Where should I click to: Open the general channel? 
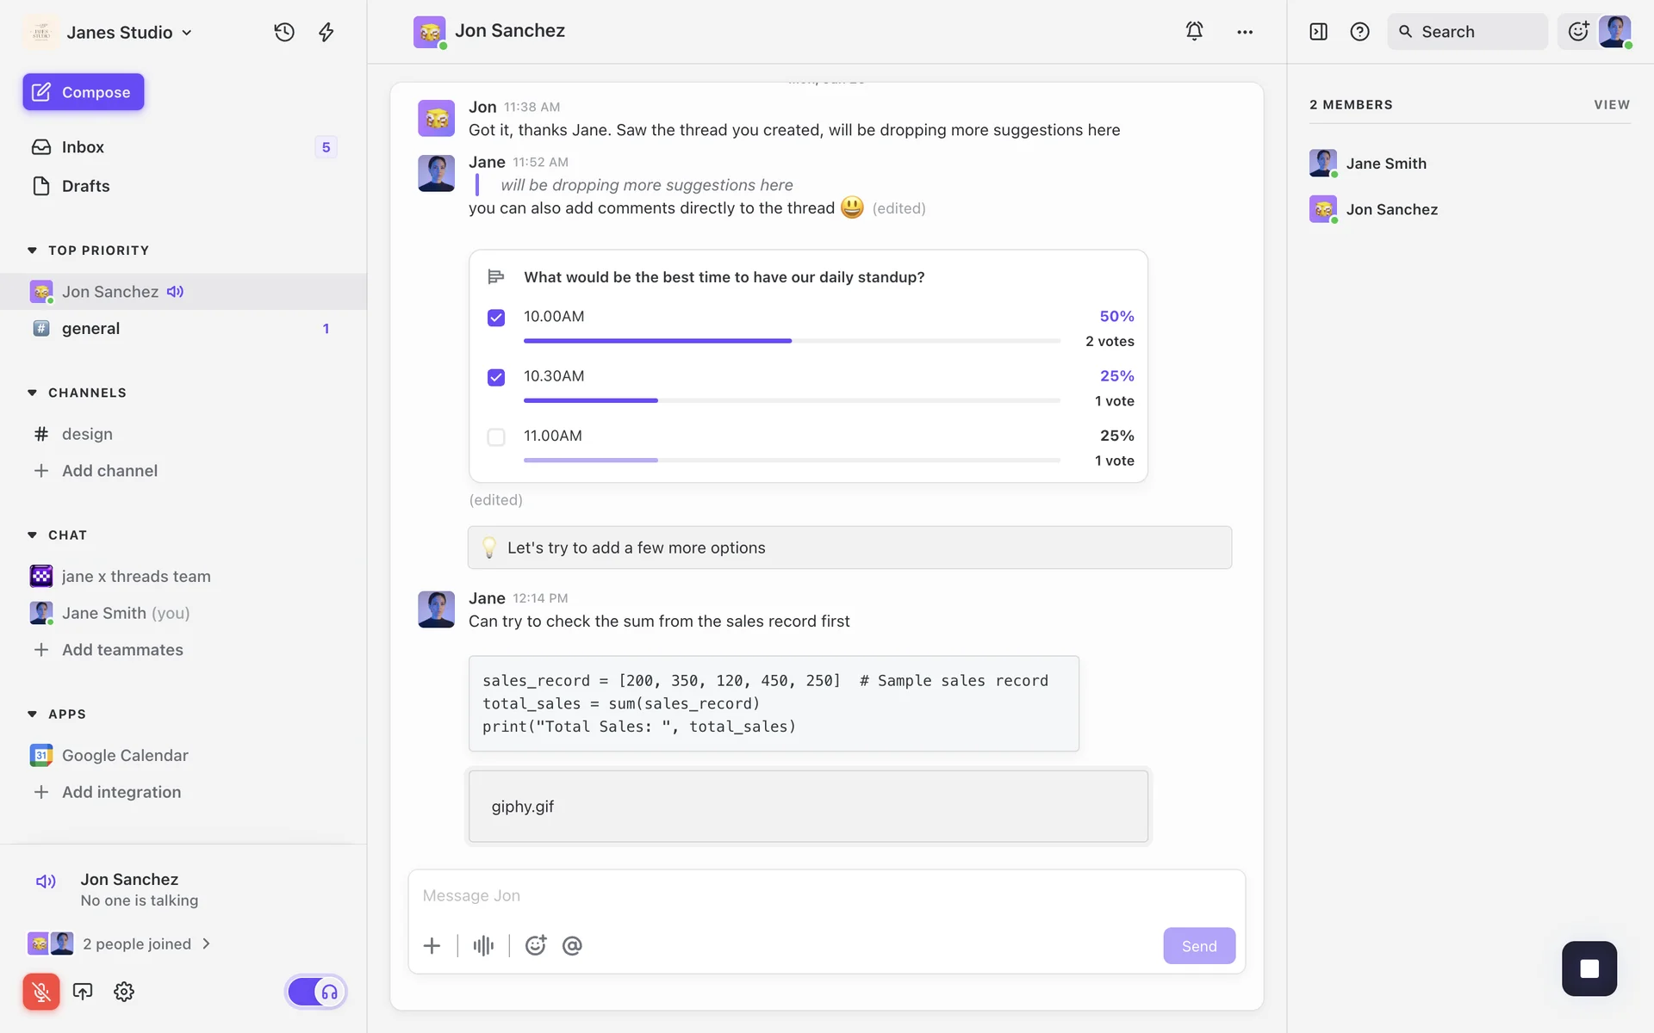(x=90, y=329)
